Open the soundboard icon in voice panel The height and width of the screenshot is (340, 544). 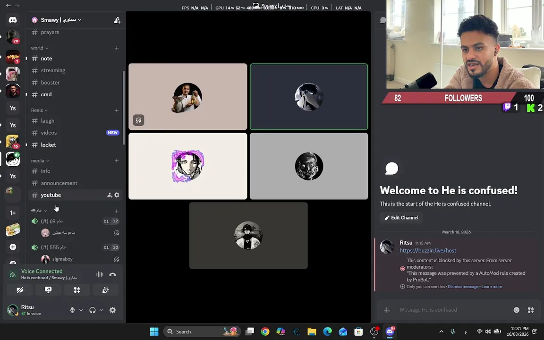click(x=105, y=289)
